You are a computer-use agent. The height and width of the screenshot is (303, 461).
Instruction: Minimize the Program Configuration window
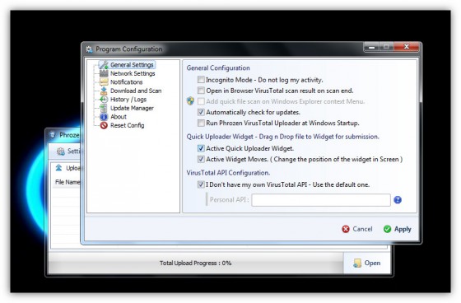pyautogui.click(x=371, y=47)
